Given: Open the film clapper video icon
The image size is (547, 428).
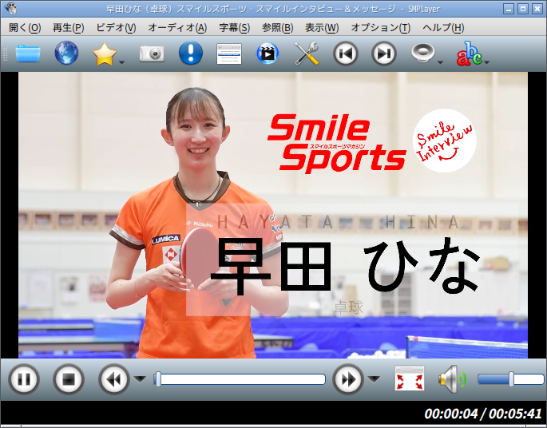Looking at the screenshot, I should 268,53.
